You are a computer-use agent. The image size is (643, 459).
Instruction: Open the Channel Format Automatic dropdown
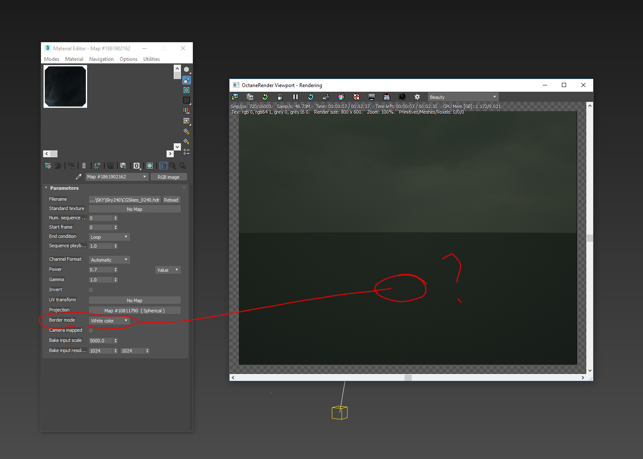coord(109,260)
